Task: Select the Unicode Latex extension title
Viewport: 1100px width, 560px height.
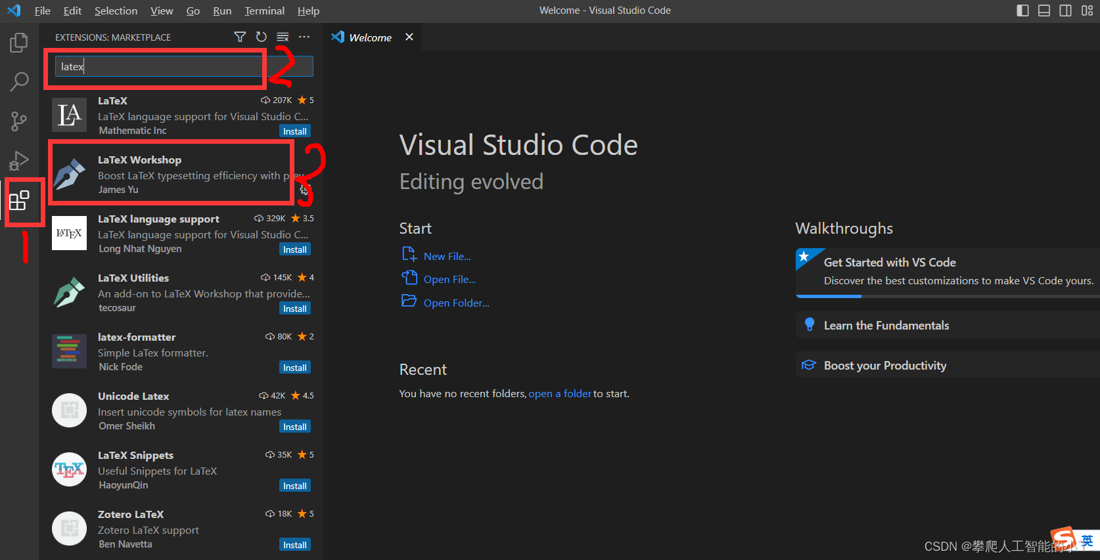Action: [x=133, y=396]
